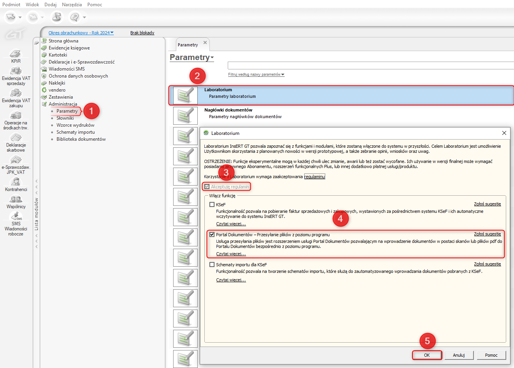
Task: Open the Narzędzia menu
Action: click(x=72, y=5)
